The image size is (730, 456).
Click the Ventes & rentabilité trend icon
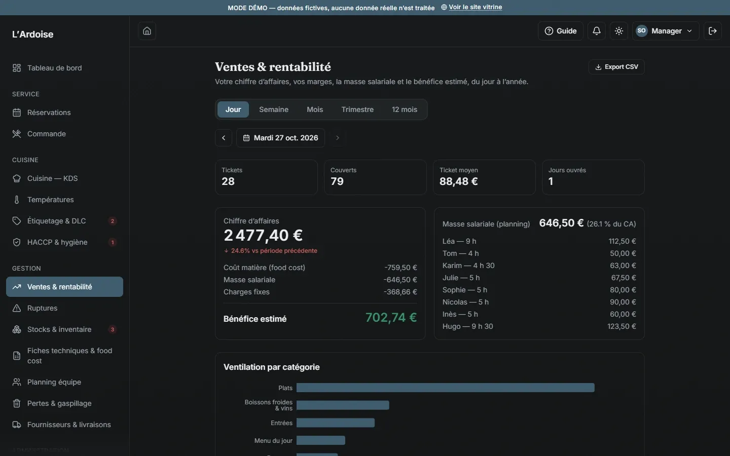pyautogui.click(x=17, y=287)
